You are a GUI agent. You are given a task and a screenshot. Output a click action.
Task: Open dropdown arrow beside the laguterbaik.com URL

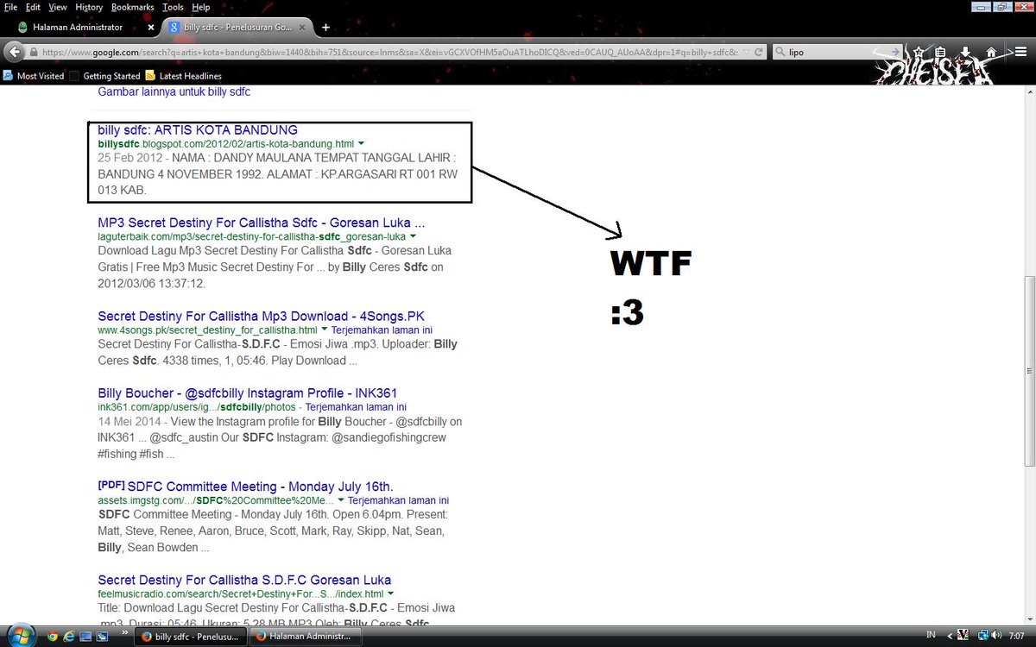coord(413,236)
